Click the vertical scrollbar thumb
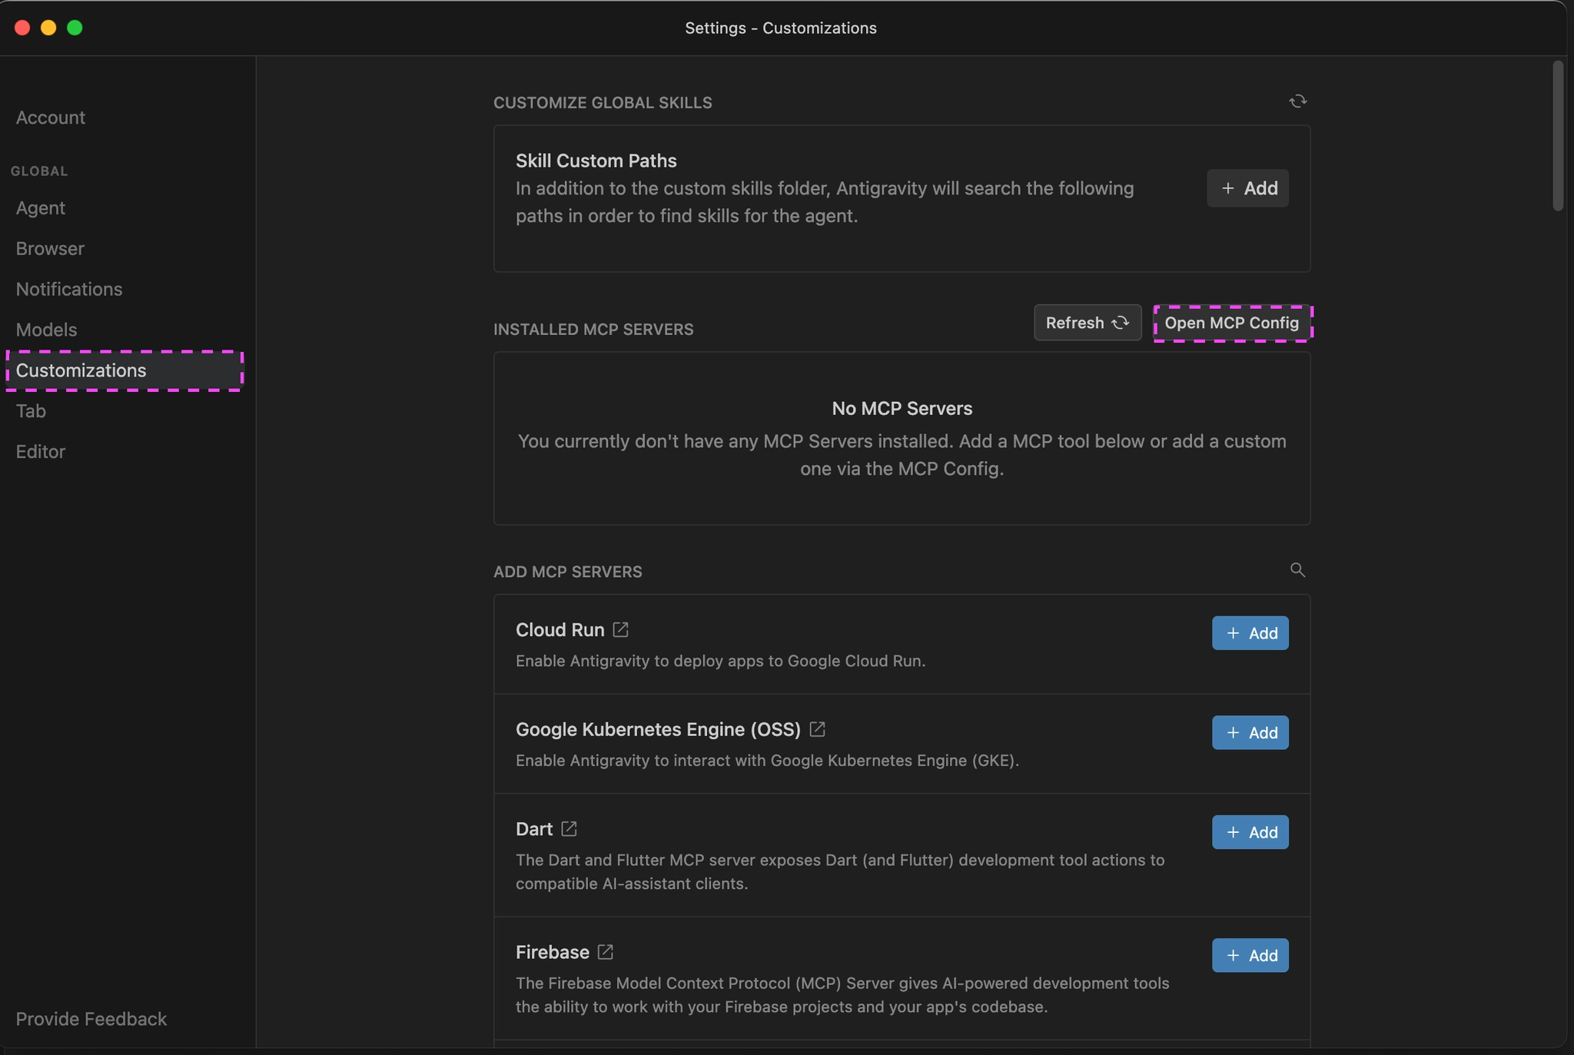Image resolution: width=1574 pixels, height=1055 pixels. (x=1558, y=136)
